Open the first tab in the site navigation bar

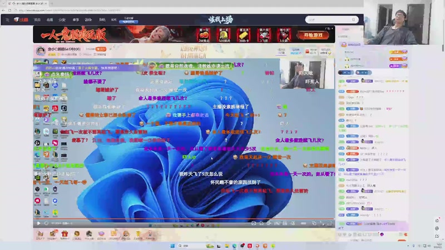coord(37,19)
